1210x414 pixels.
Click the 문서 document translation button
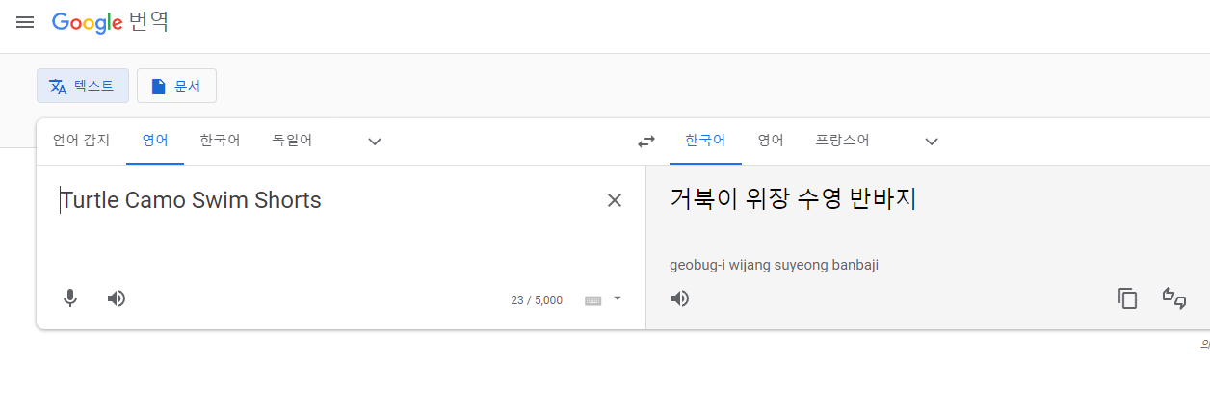point(176,86)
